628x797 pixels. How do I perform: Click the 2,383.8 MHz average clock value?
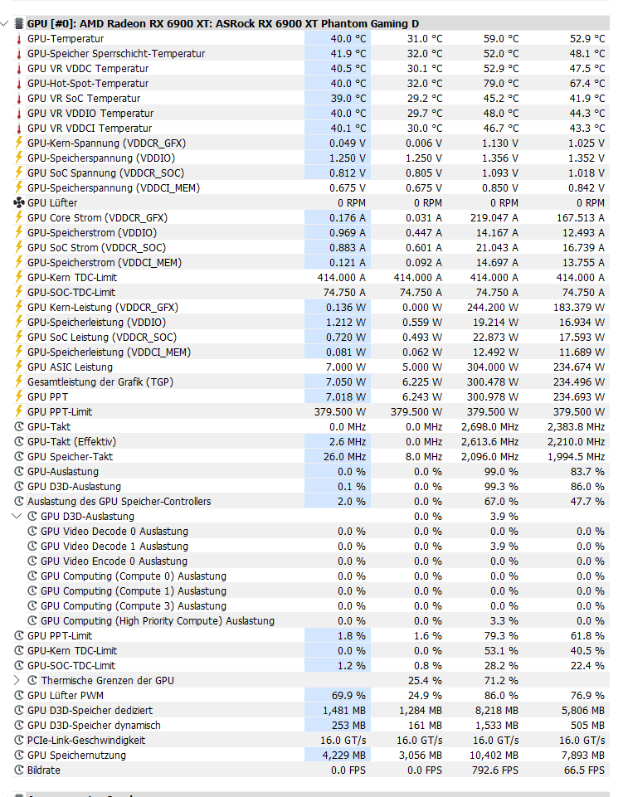576,426
